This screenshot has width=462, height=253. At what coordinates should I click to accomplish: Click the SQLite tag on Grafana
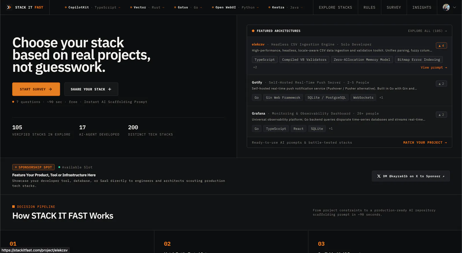tap(317, 129)
